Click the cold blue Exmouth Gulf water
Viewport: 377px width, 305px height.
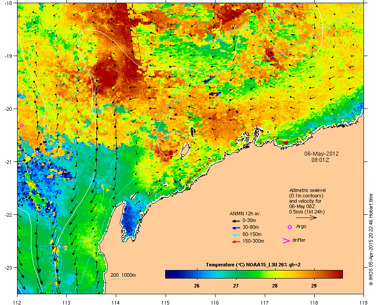click(130, 220)
